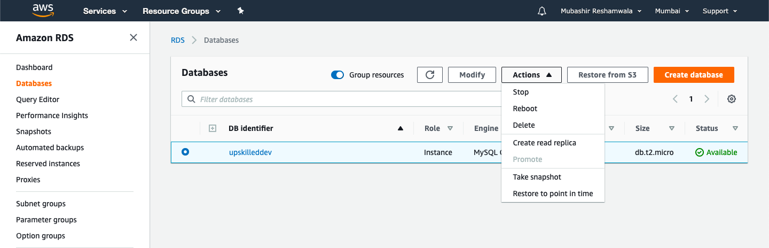The height and width of the screenshot is (248, 769).
Task: Click the pin shortcut icon in top bar
Action: (x=241, y=11)
